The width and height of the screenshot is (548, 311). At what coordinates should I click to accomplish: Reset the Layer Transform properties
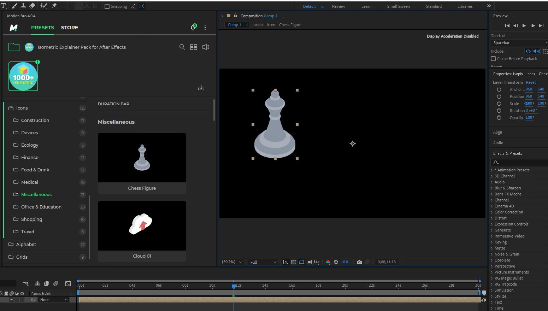pos(531,82)
